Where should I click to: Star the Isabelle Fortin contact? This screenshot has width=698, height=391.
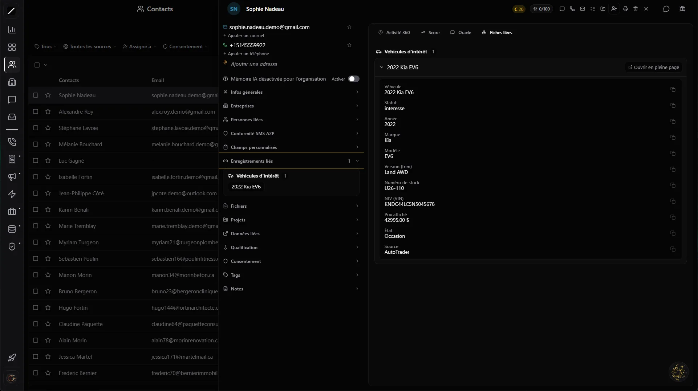click(x=48, y=177)
